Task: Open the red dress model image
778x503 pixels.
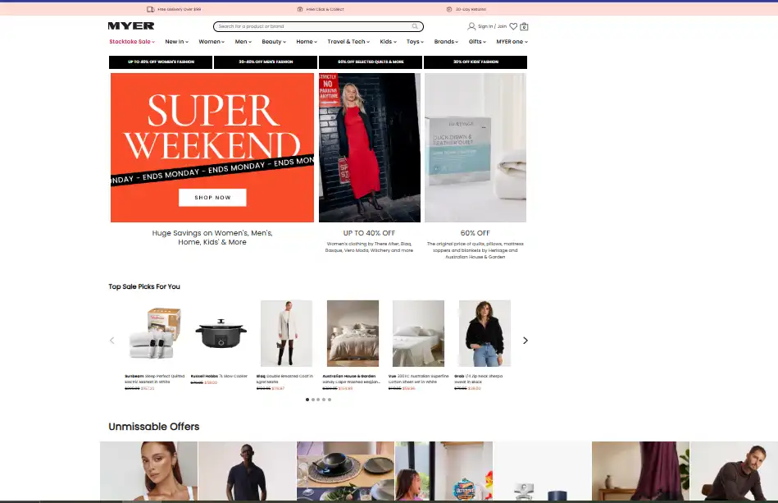Action: tap(370, 148)
